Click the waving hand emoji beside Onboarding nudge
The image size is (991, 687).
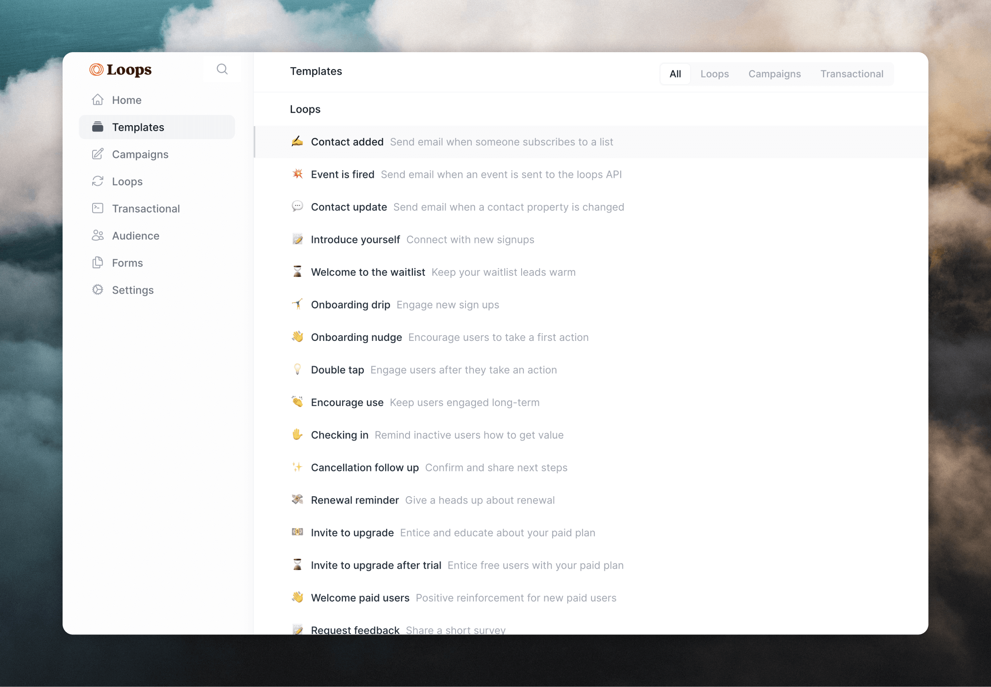coord(297,337)
